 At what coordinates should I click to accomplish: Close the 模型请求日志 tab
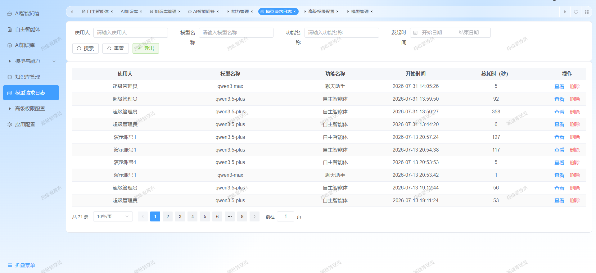(295, 11)
